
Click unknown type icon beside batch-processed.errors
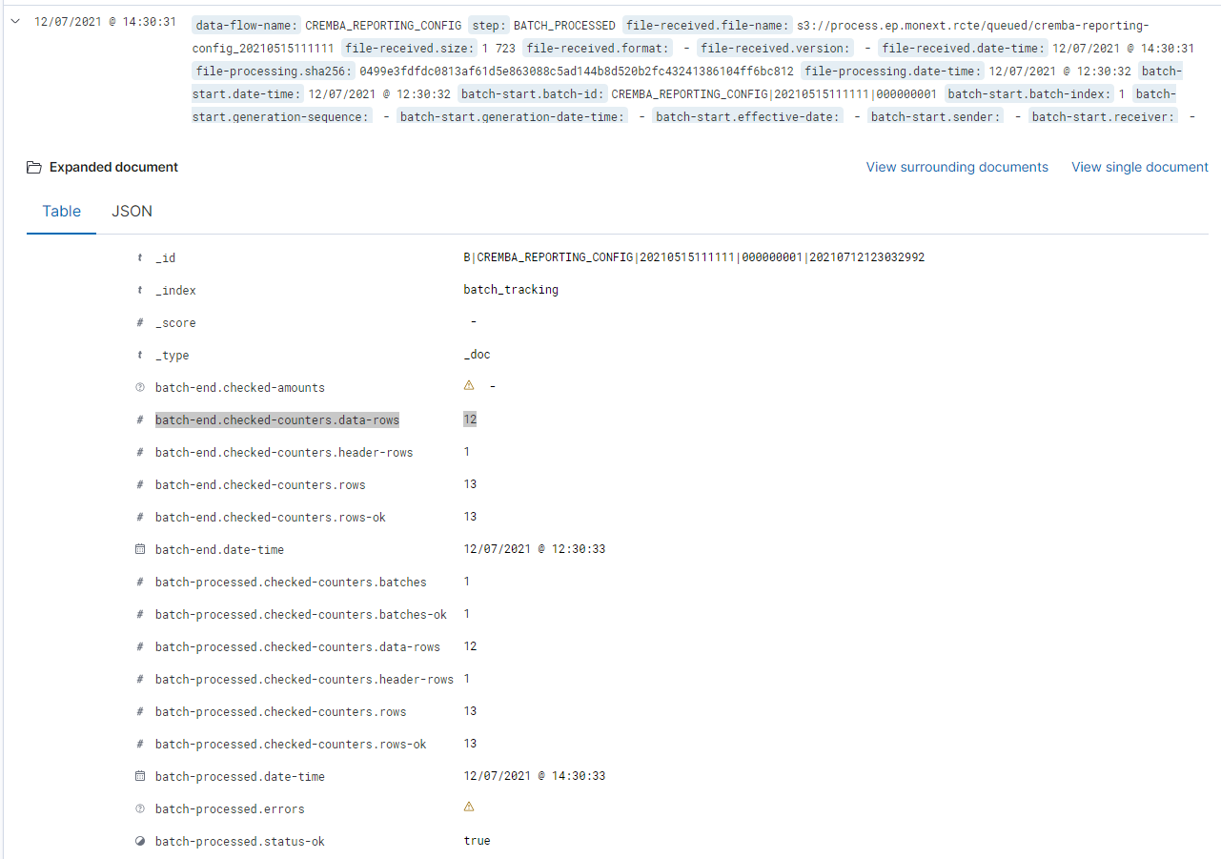(140, 809)
